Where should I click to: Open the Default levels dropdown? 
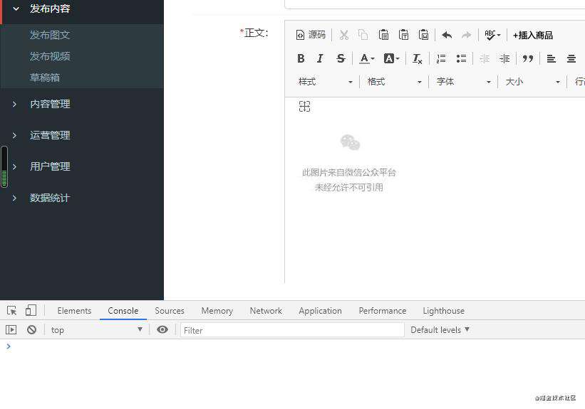coord(440,329)
